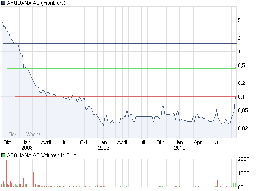Click the tallest red volume bar near 200T
The width and height of the screenshot is (256, 191).
[6, 173]
